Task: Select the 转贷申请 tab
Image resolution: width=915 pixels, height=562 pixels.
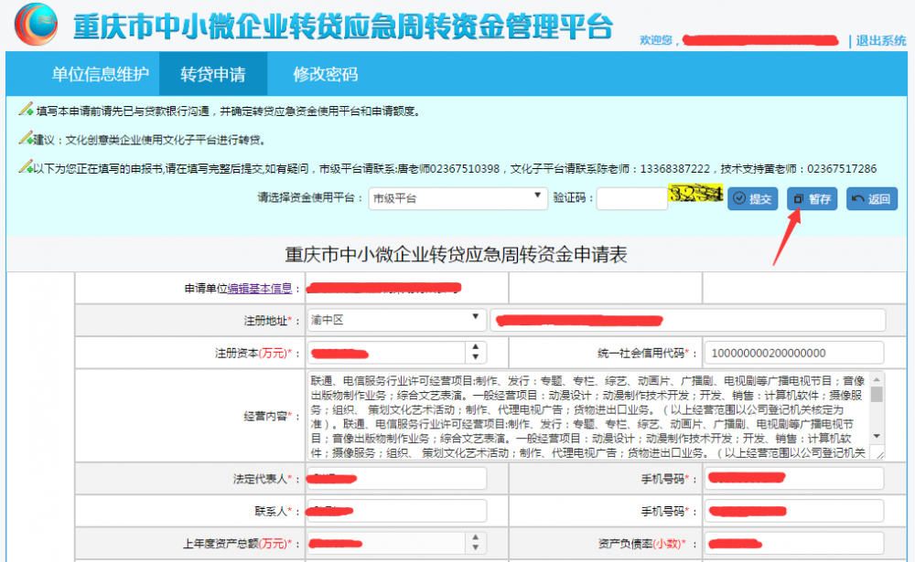Action: coord(212,74)
